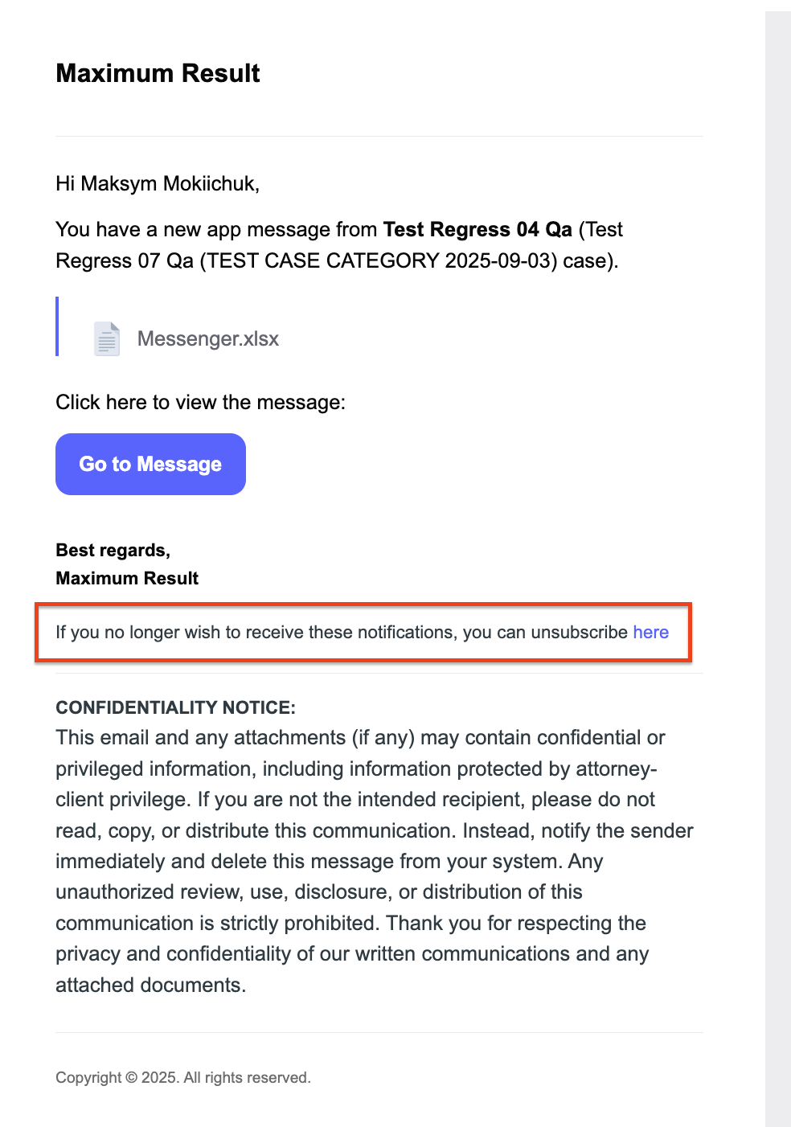791x1127 pixels.
Task: Click the line Click here to view the message
Action: click(x=200, y=402)
